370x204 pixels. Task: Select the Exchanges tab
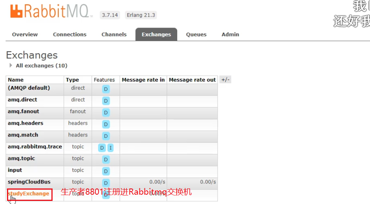[156, 34]
